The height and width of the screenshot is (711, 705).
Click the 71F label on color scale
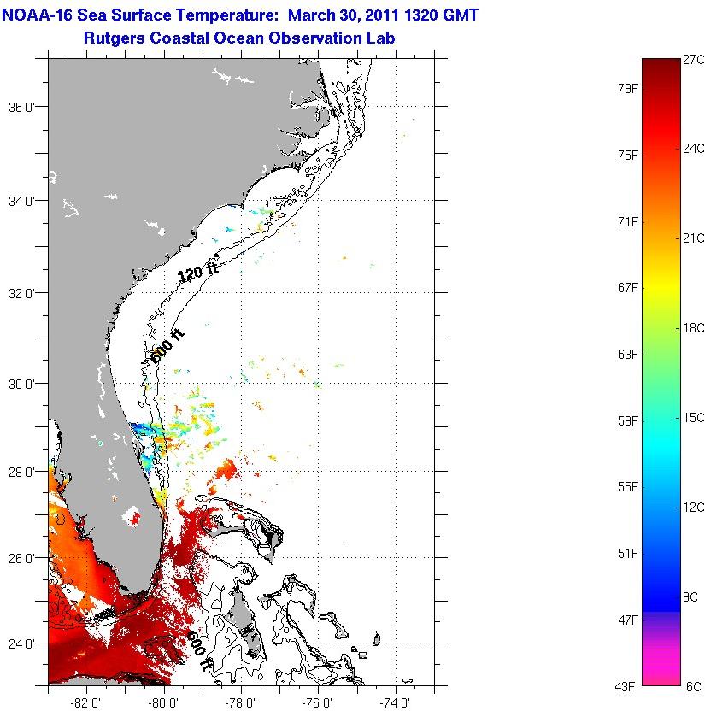(627, 221)
